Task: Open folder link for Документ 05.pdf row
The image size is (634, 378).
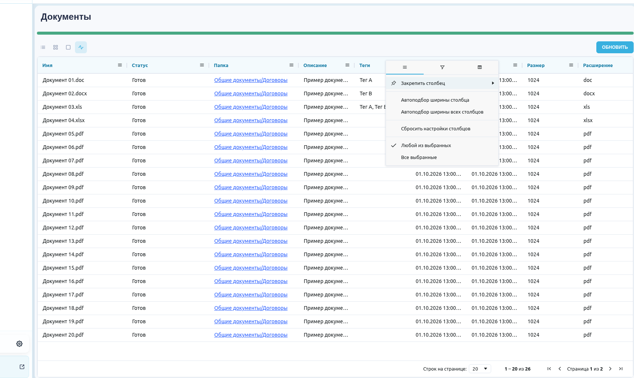Action: [251, 134]
